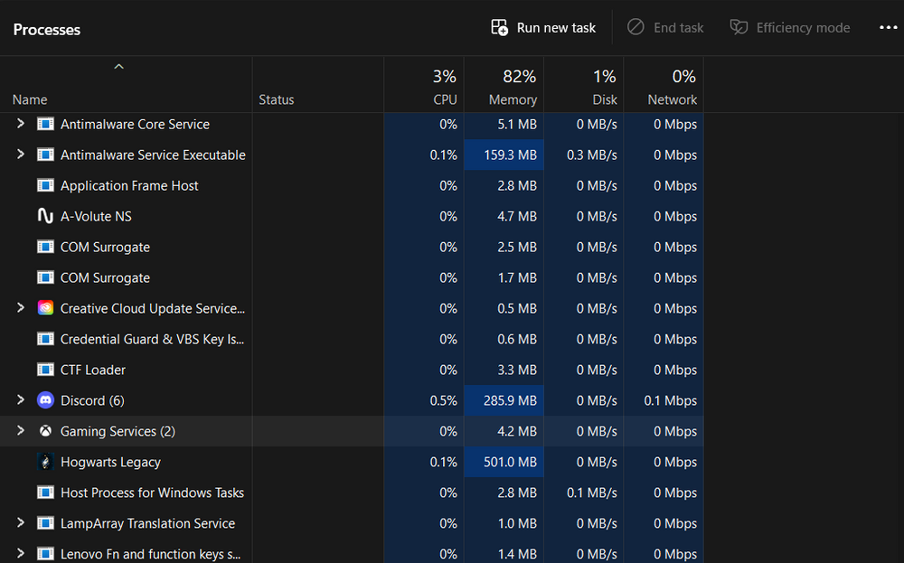The image size is (904, 563).
Task: Click the End task circle icon
Action: pyautogui.click(x=636, y=27)
